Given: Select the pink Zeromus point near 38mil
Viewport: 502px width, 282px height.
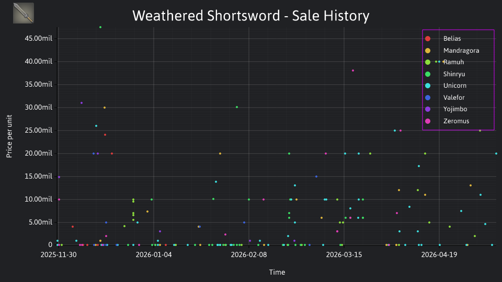Looking at the screenshot, I should [x=353, y=70].
